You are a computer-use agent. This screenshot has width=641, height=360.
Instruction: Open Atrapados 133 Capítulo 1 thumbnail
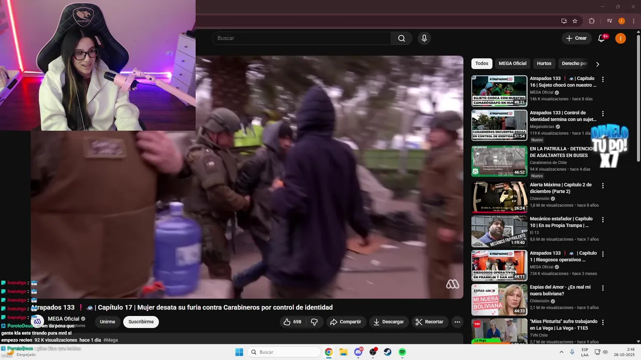(x=499, y=265)
